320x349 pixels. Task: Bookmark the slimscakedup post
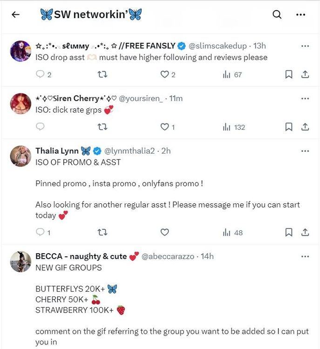click(x=289, y=74)
